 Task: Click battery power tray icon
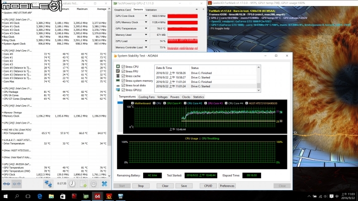[315, 196]
